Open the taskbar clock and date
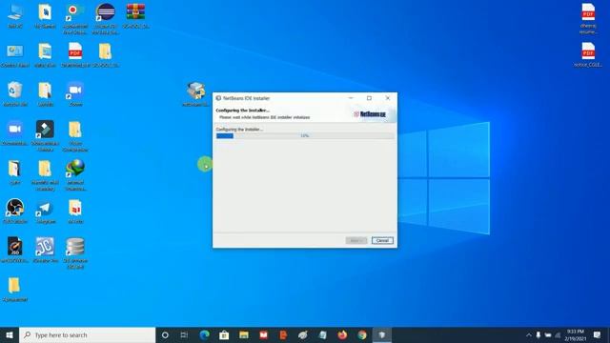610x343 pixels. [x=576, y=334]
